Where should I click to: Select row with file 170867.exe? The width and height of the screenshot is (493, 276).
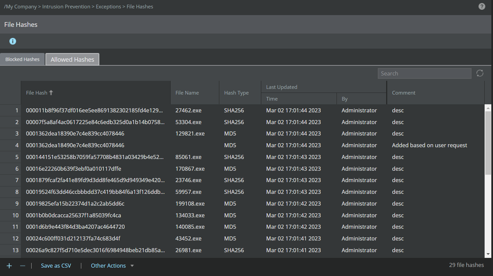point(242,169)
